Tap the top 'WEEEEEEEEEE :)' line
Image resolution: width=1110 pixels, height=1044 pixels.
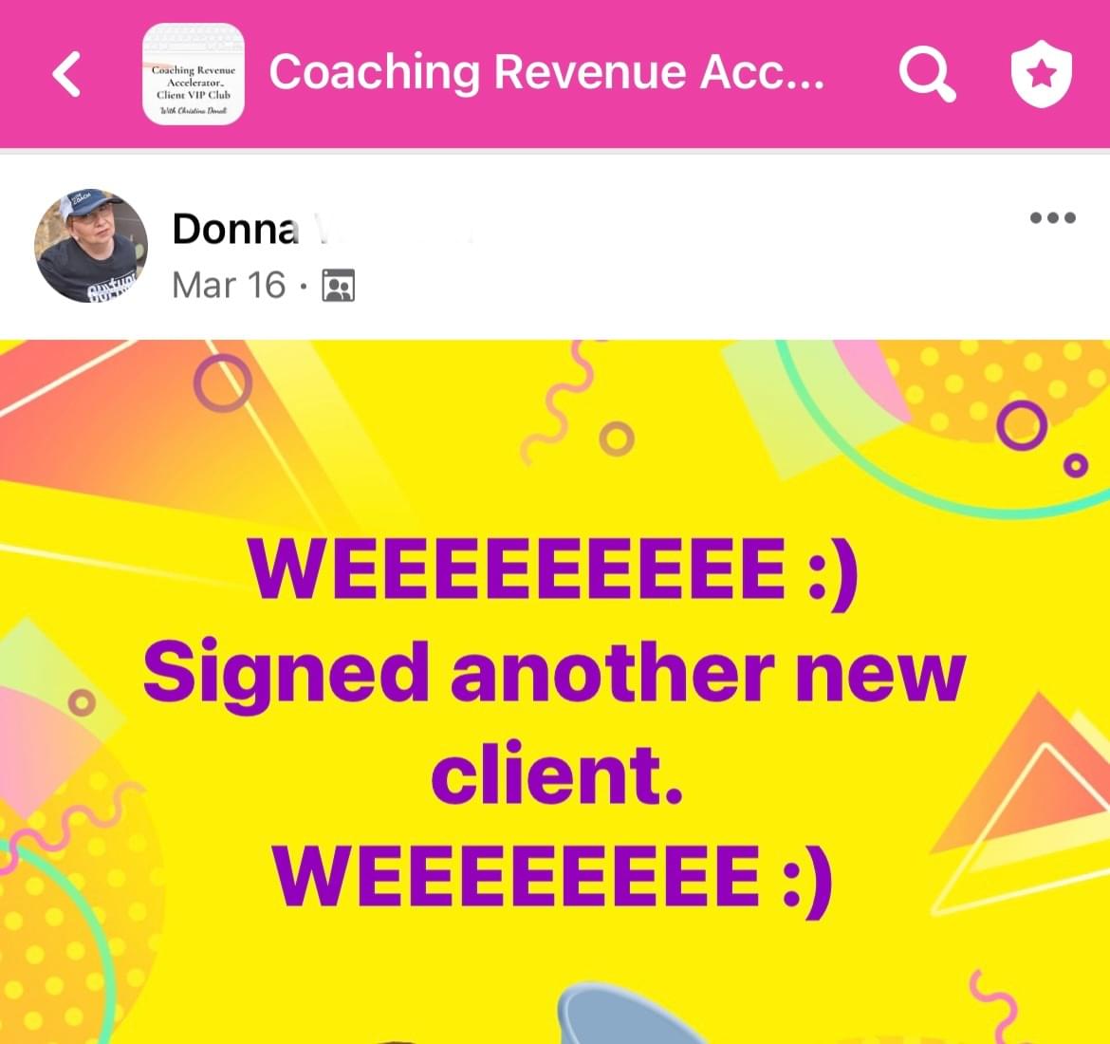pos(553,572)
